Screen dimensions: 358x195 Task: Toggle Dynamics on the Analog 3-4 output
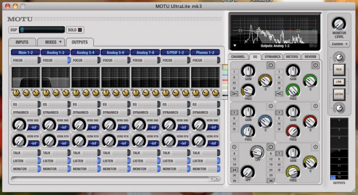[x=85, y=113]
